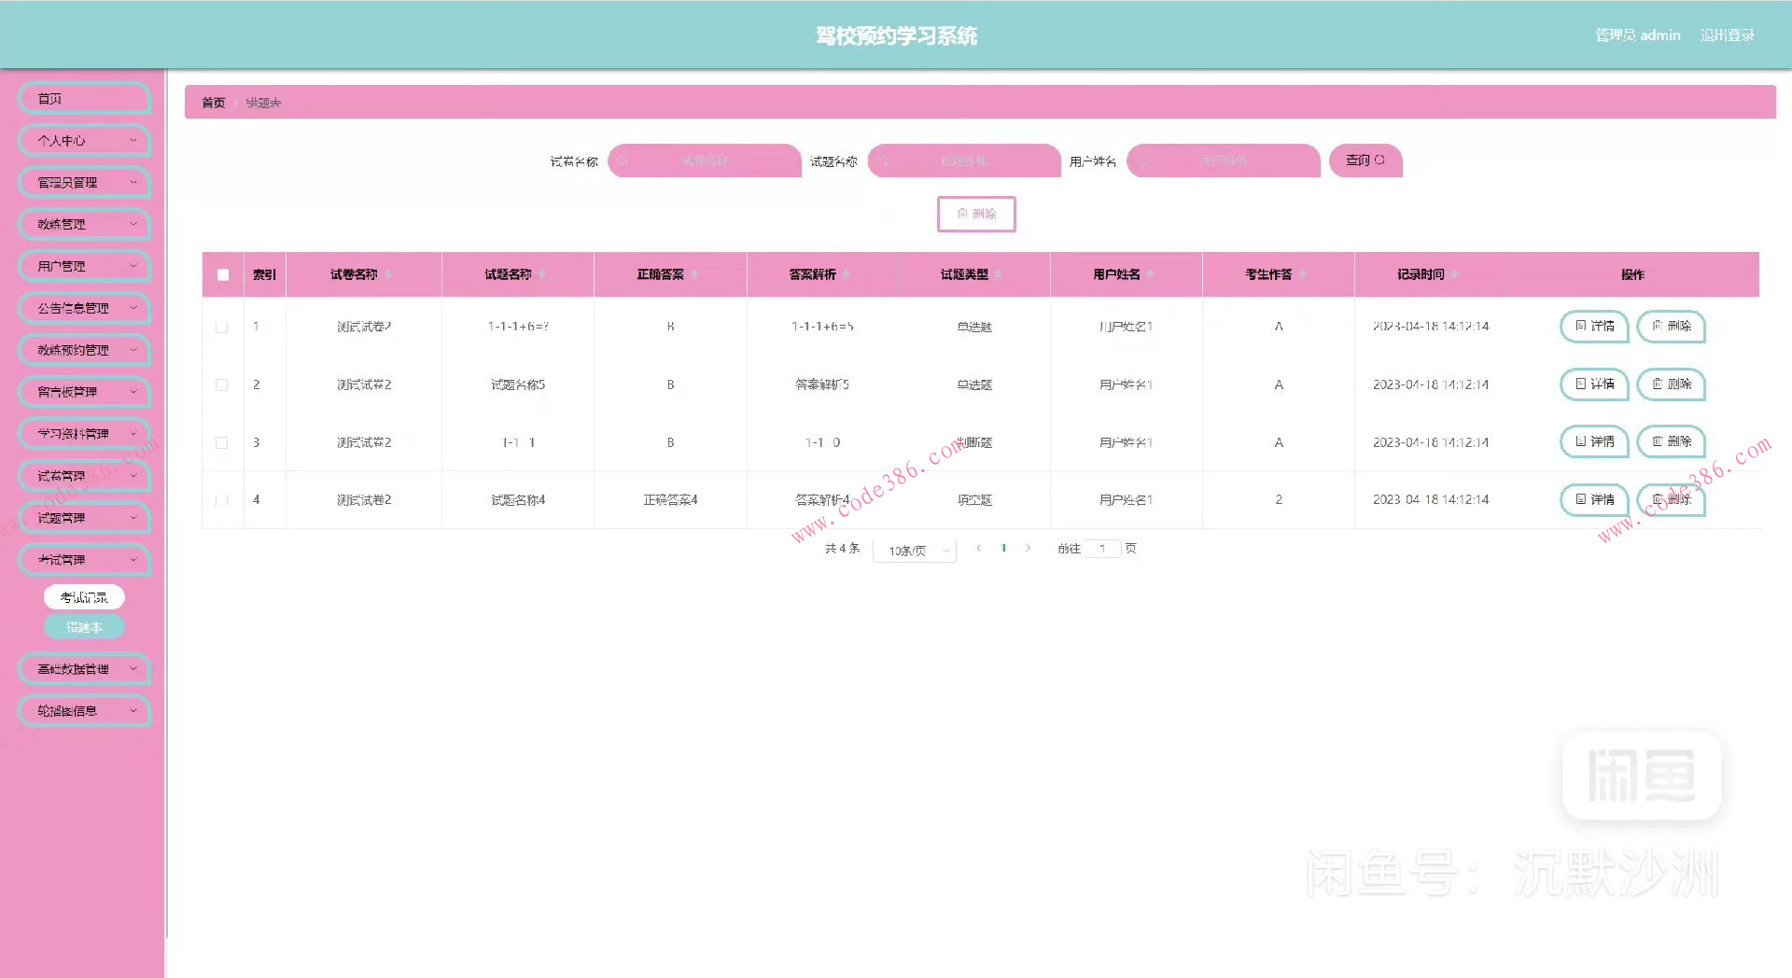Click the previous page arrow in pagination
1792x978 pixels.
pos(978,549)
